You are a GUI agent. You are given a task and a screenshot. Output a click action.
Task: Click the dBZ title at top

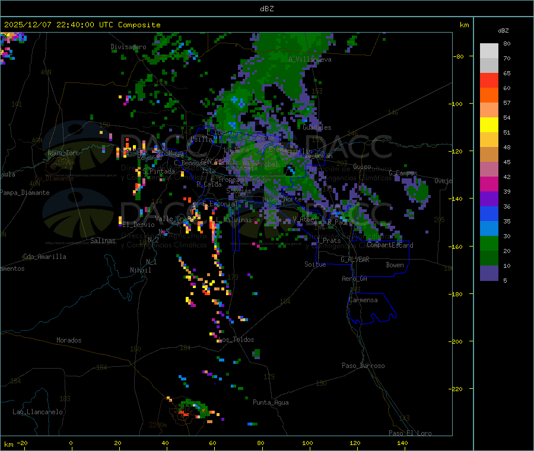pyautogui.click(x=266, y=9)
